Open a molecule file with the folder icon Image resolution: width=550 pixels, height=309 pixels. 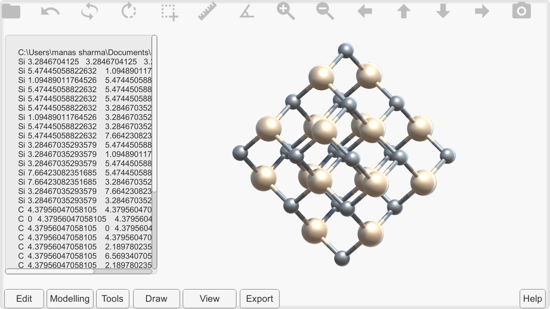[11, 11]
